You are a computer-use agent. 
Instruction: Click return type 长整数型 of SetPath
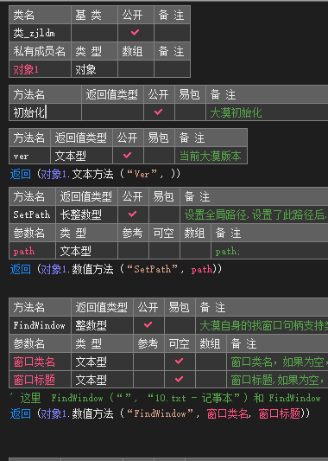click(87, 214)
